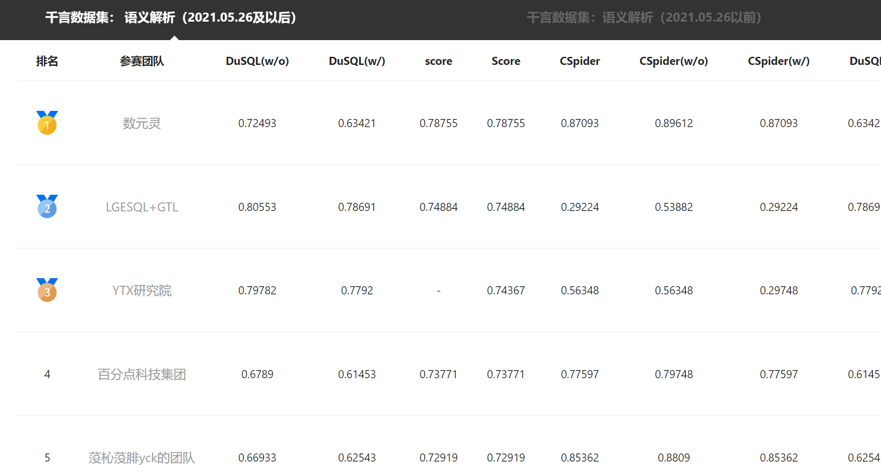Viewport: 881px width, 476px height.
Task: Open the LGESQL+GTL team entry
Action: click(142, 207)
